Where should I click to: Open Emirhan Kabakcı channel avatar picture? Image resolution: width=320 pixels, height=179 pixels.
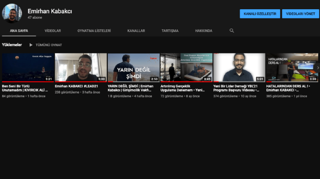pos(12,13)
